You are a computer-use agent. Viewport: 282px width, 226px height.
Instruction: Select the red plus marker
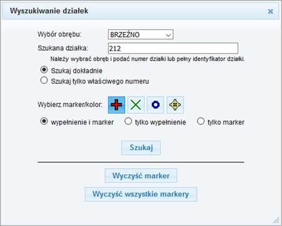[116, 105]
